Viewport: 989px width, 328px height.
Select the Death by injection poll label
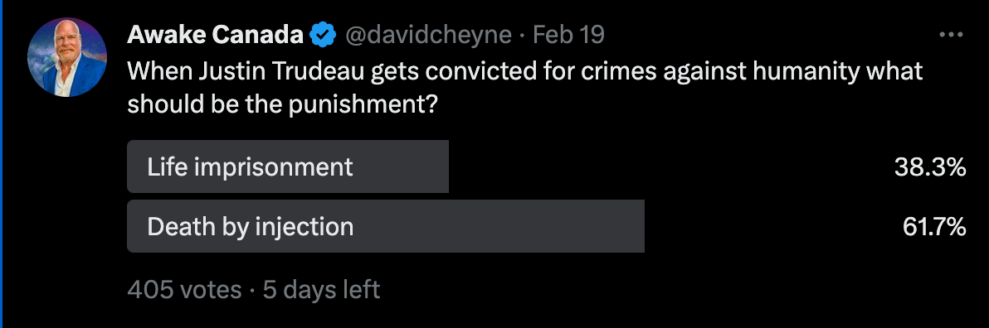[x=251, y=227]
